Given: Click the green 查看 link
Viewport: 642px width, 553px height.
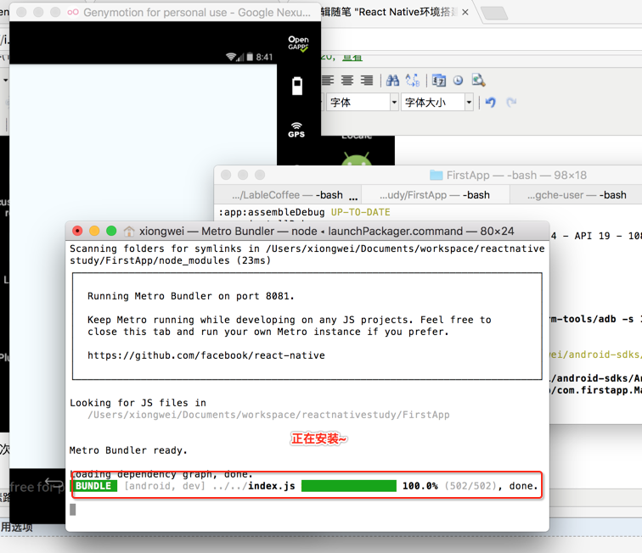Looking at the screenshot, I should [x=352, y=58].
